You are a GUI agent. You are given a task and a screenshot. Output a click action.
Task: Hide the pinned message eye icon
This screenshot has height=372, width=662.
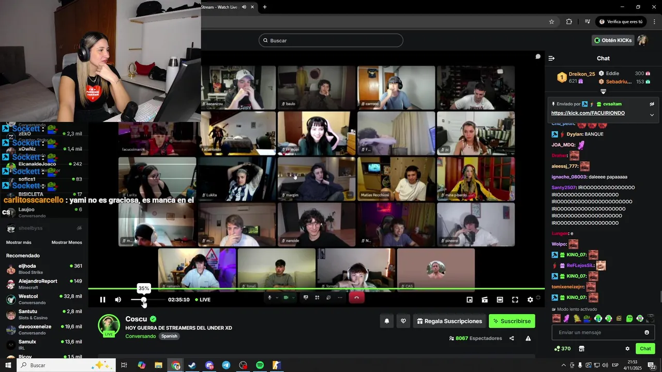[x=652, y=104]
